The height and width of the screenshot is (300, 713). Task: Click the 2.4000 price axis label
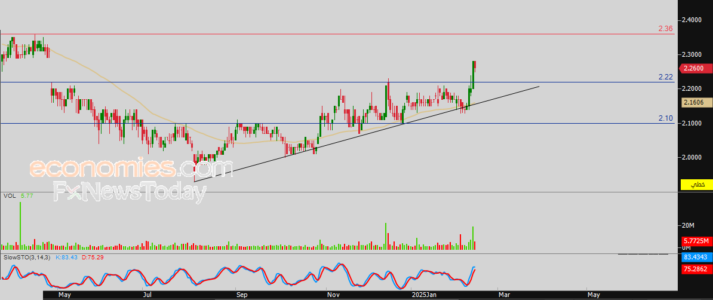[x=693, y=20]
